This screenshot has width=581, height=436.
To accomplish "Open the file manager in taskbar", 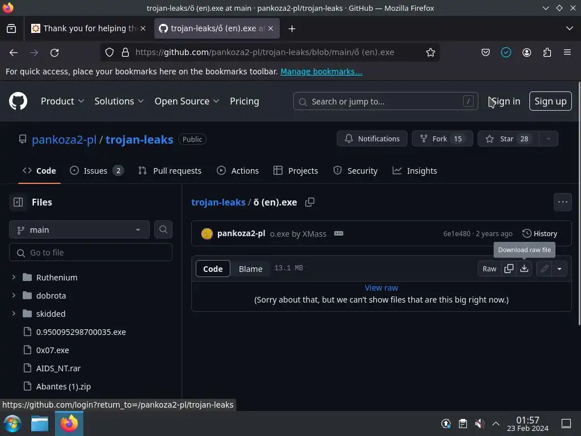I will coord(40,424).
